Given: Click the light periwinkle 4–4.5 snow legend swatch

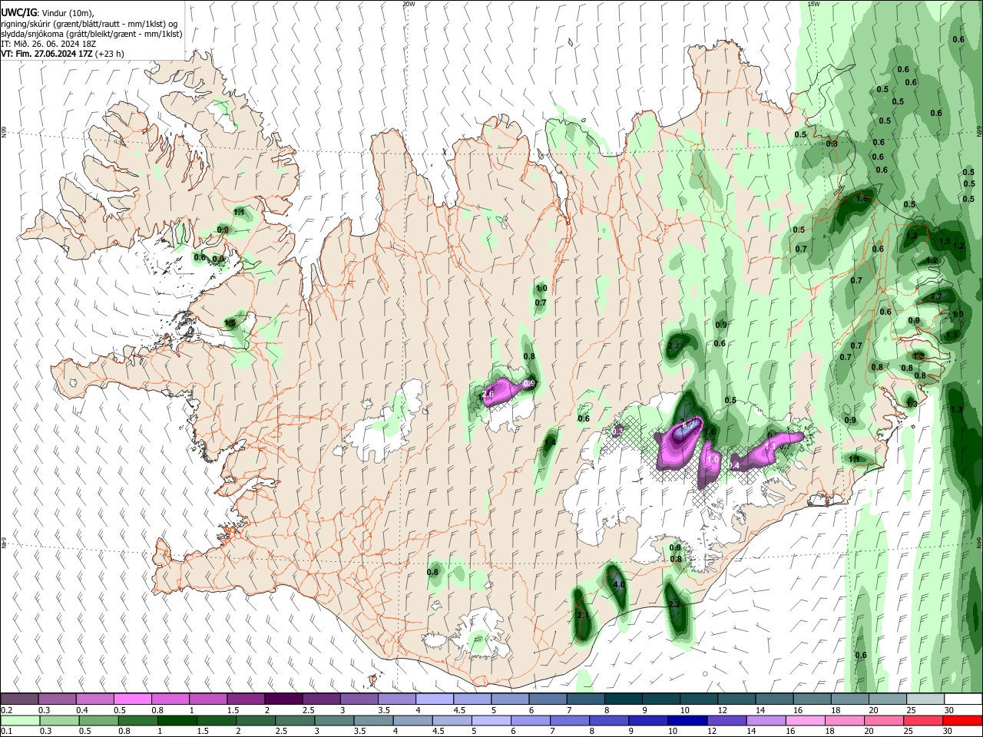Looking at the screenshot, I should point(435,699).
